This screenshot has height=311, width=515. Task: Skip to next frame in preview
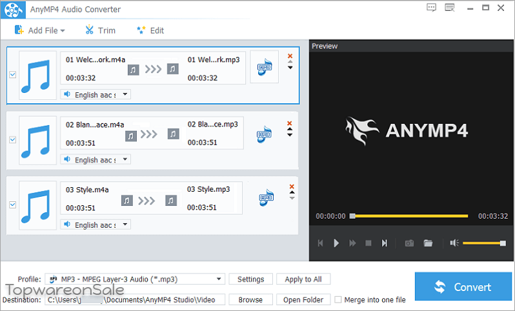pyautogui.click(x=384, y=243)
